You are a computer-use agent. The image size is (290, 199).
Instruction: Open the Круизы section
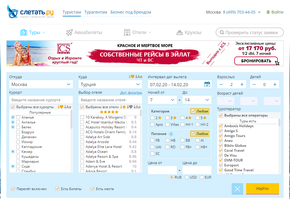189,33
